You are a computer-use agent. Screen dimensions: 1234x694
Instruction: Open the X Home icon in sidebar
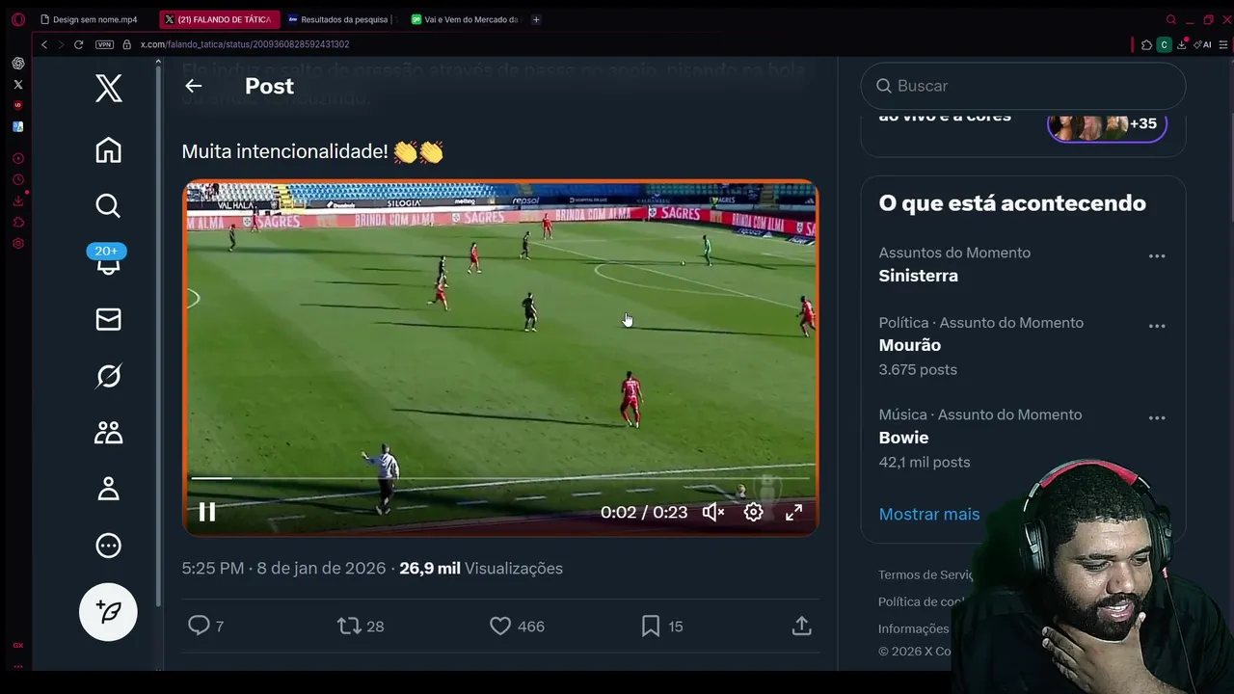pos(108,150)
